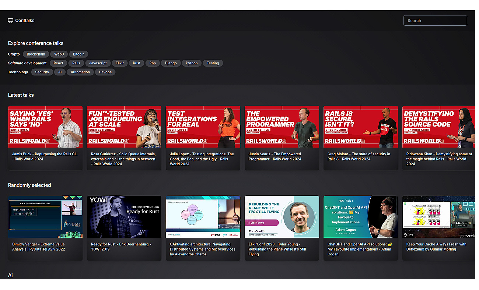The image size is (479, 290).
Task: Open the CAPtivating architecture talk thumbnail
Action: (x=203, y=217)
